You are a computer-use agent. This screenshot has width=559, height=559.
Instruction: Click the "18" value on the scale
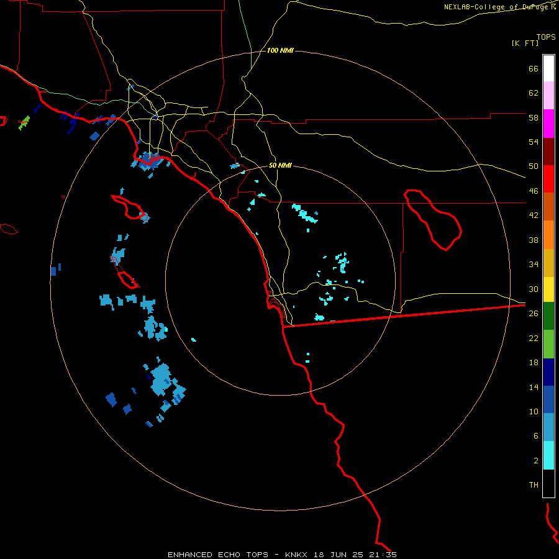point(534,363)
